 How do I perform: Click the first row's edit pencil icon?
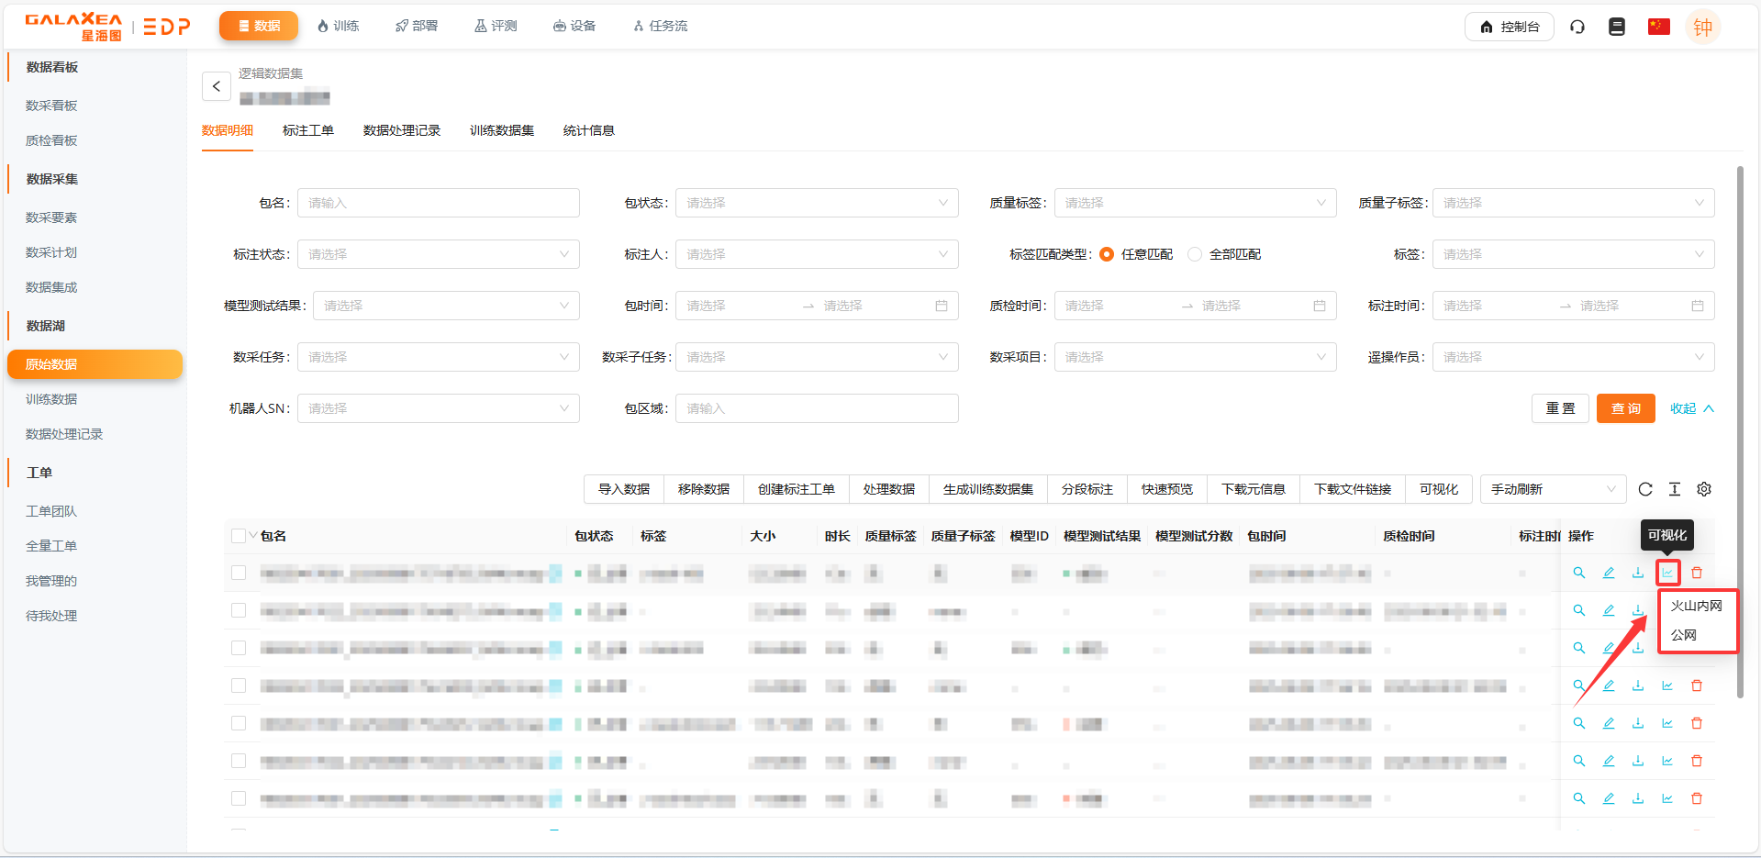point(1608,573)
